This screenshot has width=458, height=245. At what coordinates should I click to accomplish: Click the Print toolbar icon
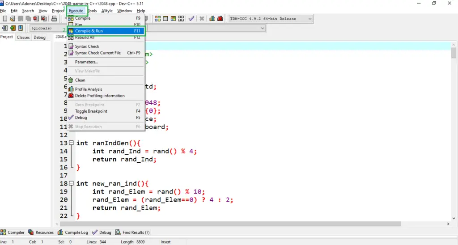click(x=54, y=19)
